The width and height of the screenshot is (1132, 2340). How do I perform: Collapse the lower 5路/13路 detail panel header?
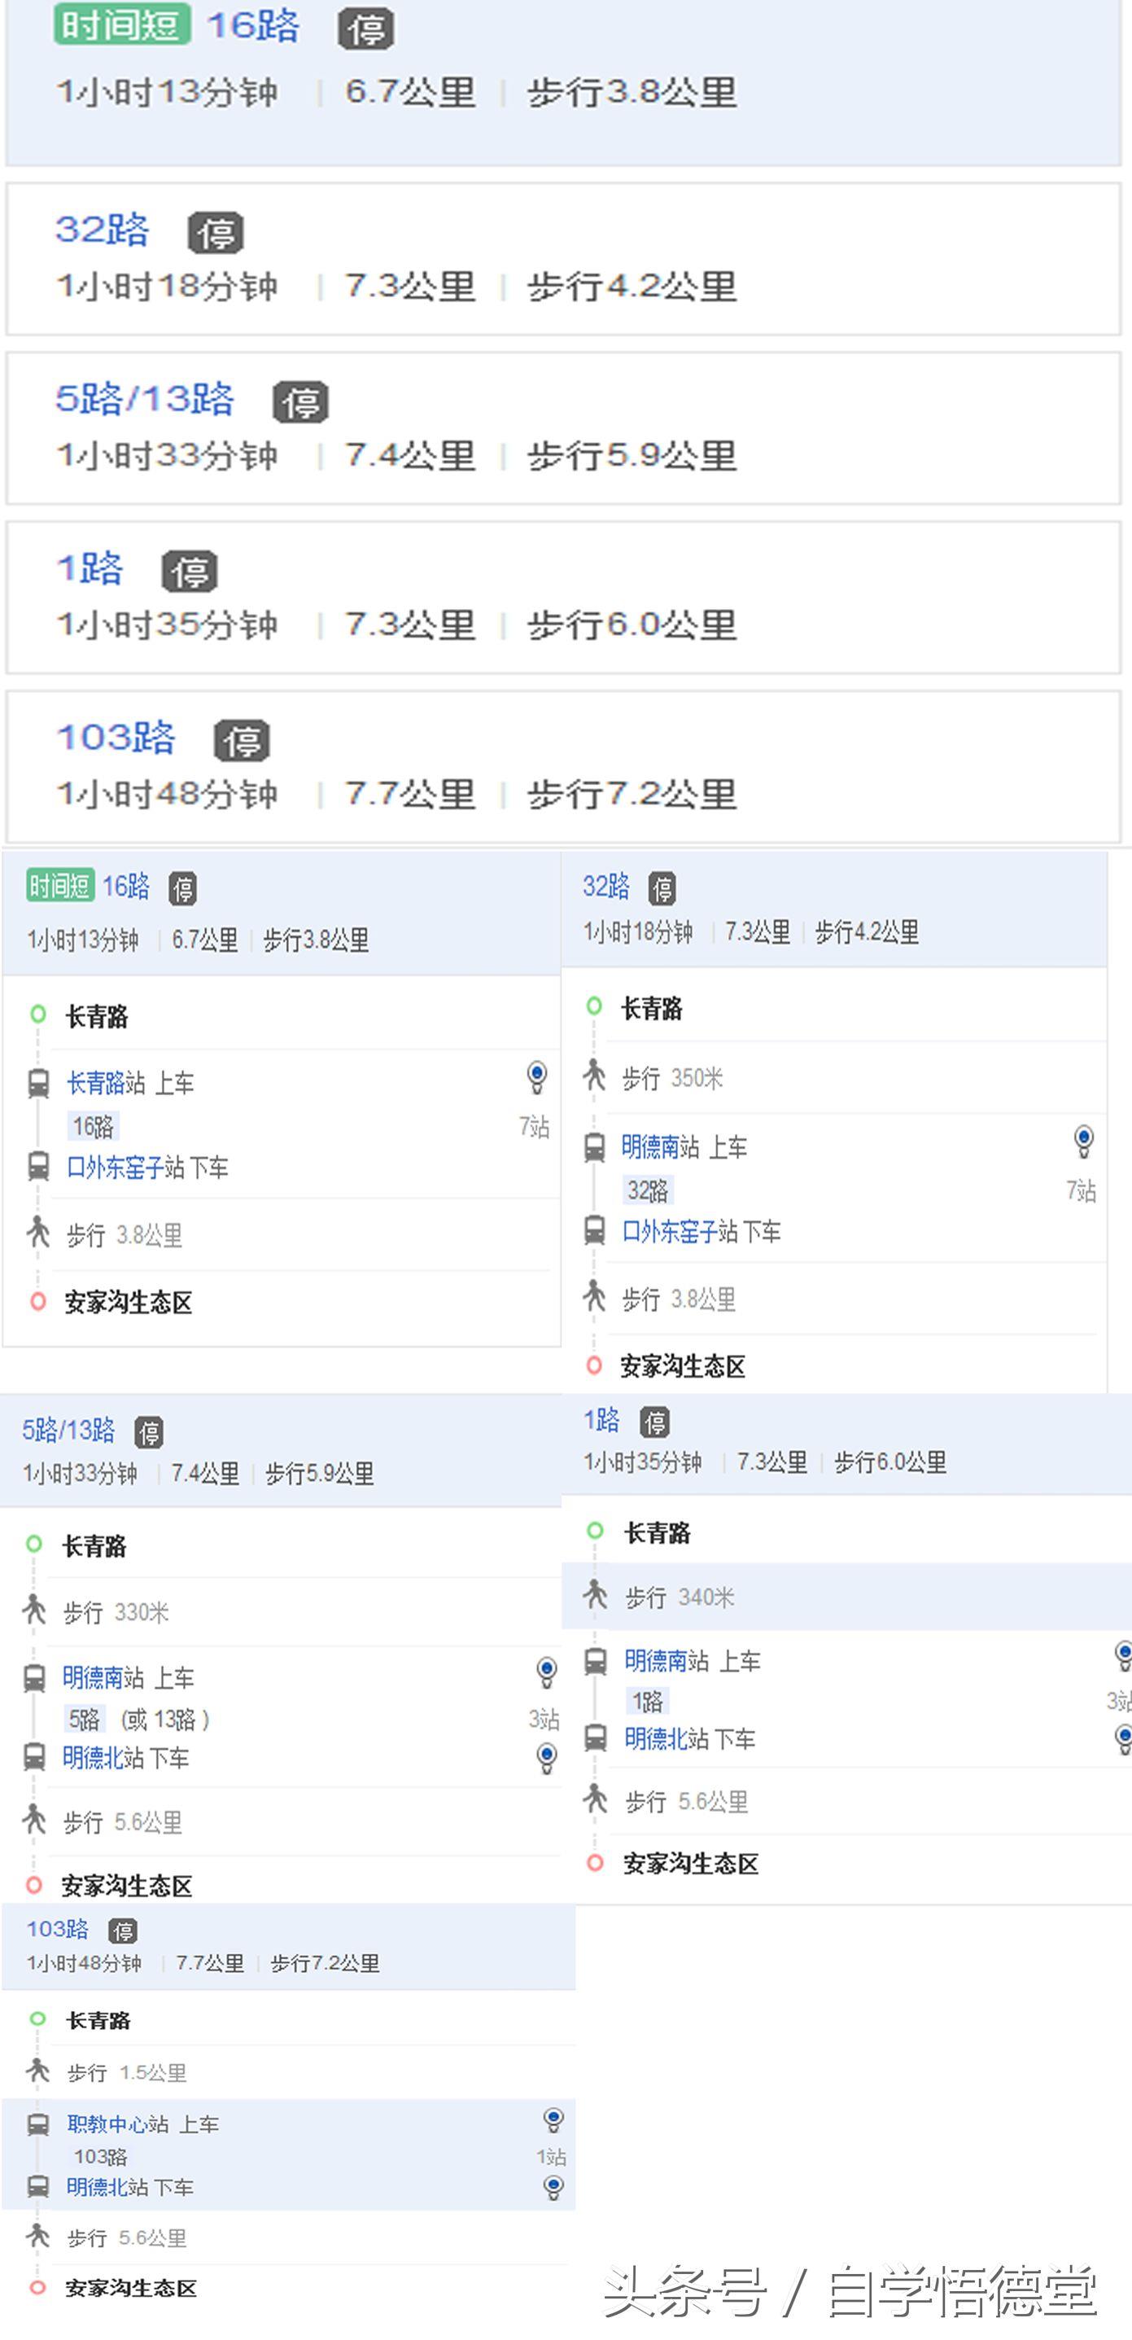282,1451
